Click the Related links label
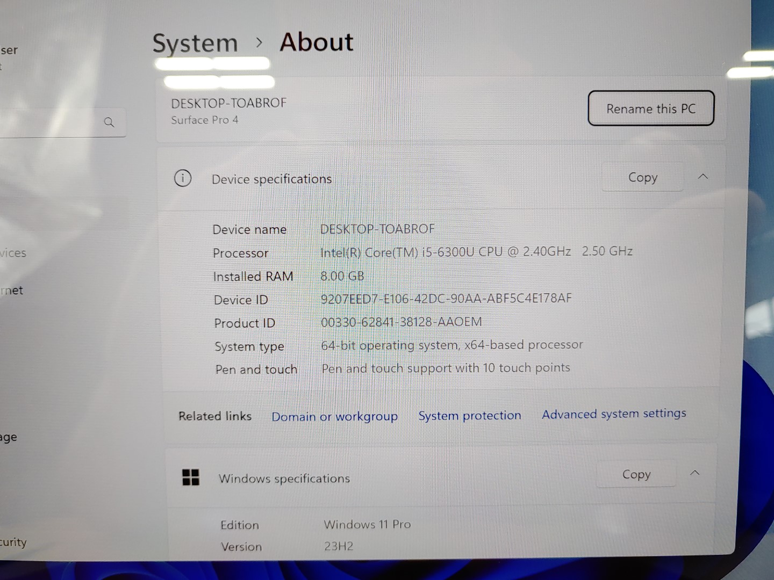 click(x=215, y=416)
